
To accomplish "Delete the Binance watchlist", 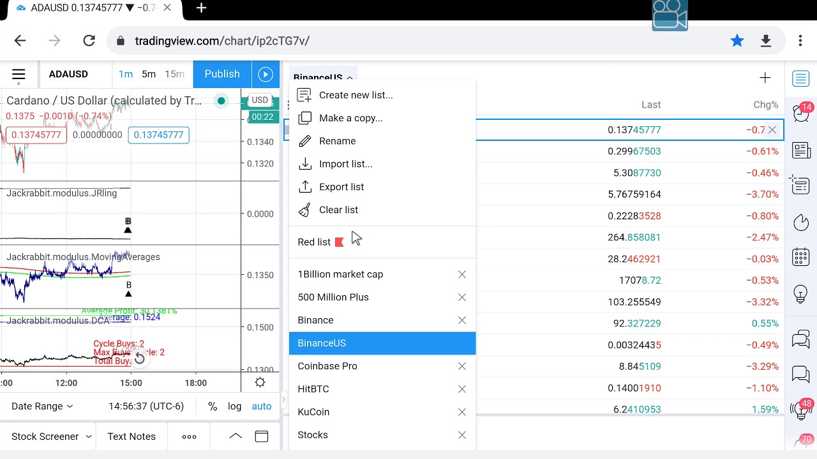I will tap(462, 320).
